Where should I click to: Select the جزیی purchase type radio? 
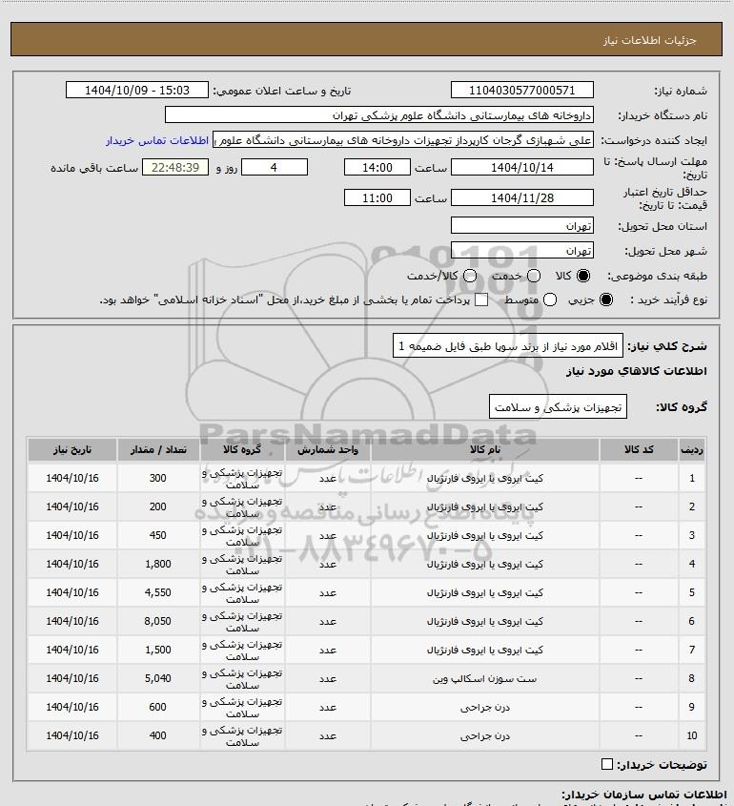click(x=606, y=300)
